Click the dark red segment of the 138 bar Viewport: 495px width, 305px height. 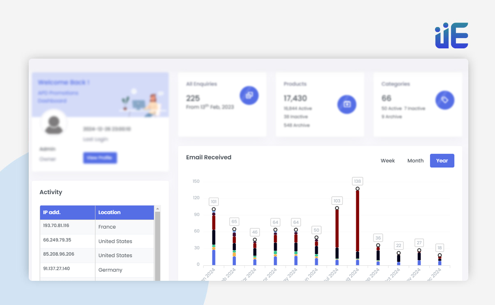[357, 221]
